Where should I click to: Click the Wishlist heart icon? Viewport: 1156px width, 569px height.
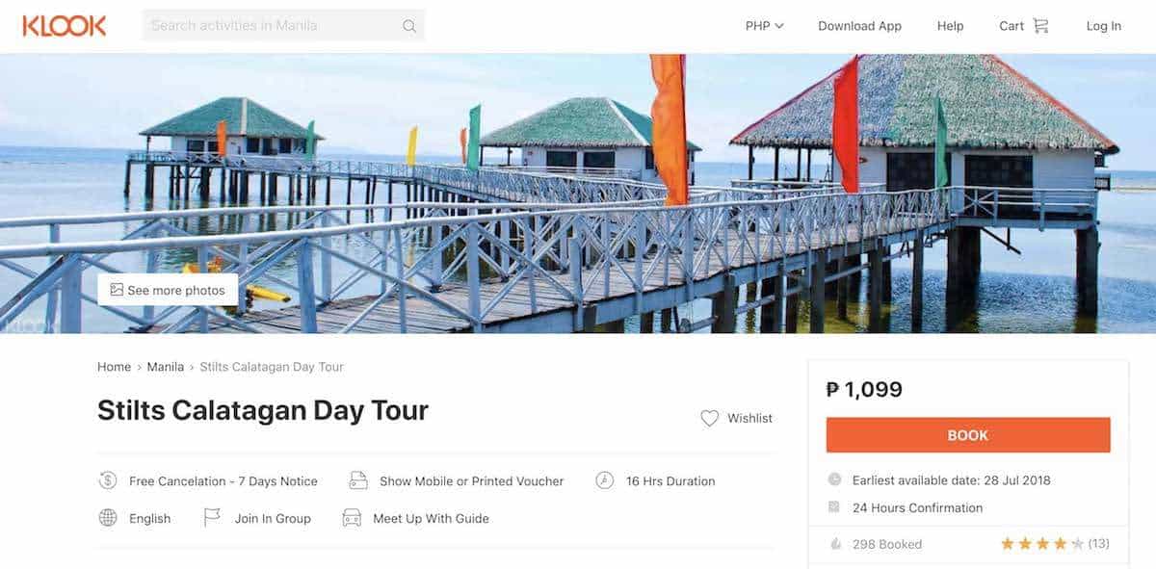[710, 418]
